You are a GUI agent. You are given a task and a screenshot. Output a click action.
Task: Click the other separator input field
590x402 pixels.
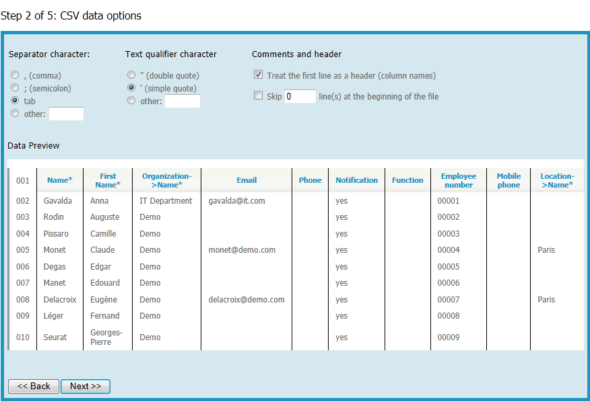pos(66,114)
